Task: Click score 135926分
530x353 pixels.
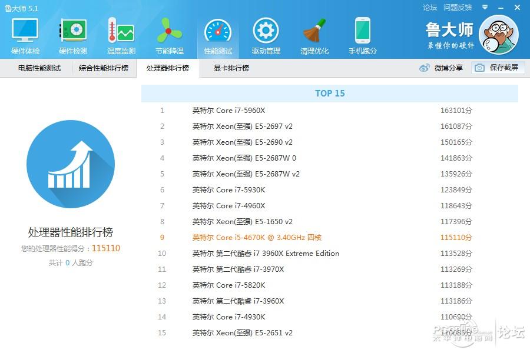Action: click(456, 174)
